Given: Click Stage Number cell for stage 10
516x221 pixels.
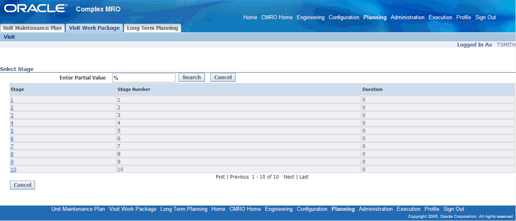Looking at the screenshot, I should click(x=239, y=170).
